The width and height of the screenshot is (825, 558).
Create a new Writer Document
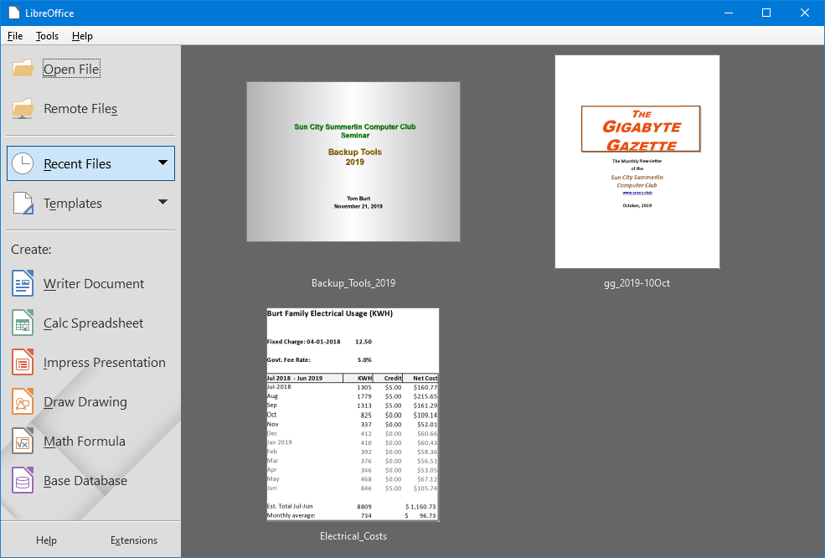coord(94,284)
